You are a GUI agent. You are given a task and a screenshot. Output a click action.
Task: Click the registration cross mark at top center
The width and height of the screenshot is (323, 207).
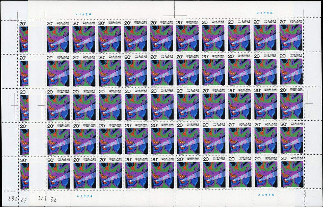[174, 15]
